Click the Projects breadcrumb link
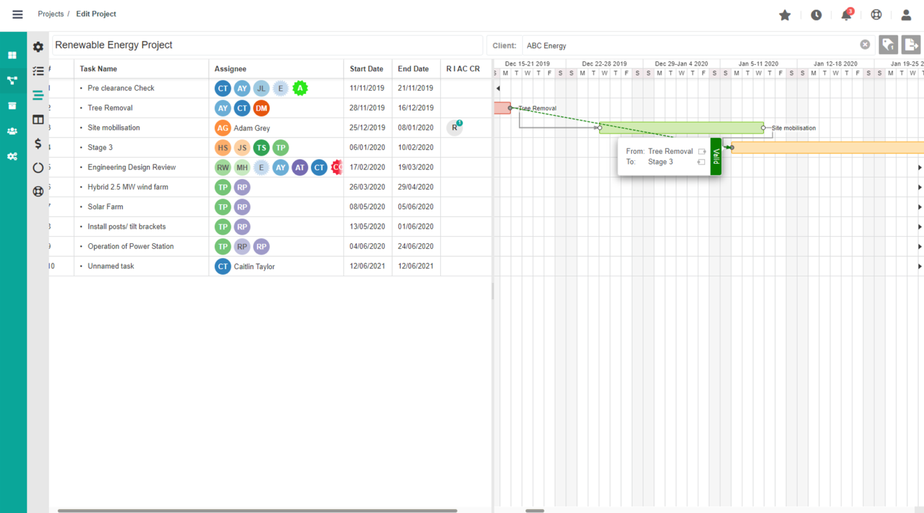Viewport: 924px width, 513px height. (51, 14)
